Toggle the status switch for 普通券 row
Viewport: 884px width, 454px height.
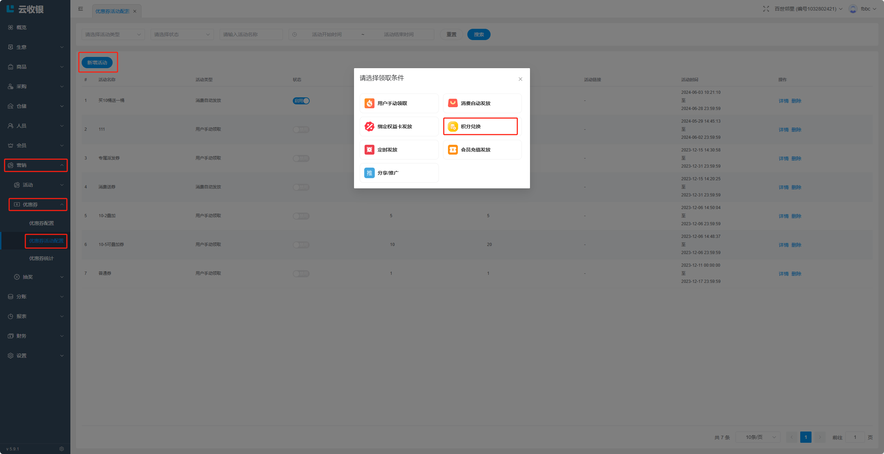301,274
